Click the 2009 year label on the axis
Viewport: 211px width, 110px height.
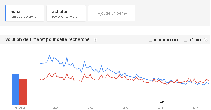click(125, 108)
